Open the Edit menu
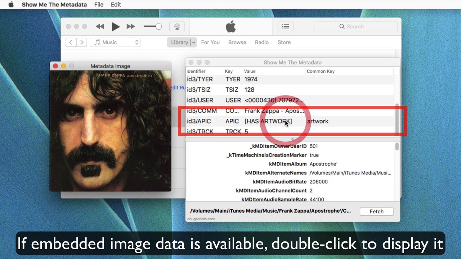The image size is (461, 259). coord(116,5)
